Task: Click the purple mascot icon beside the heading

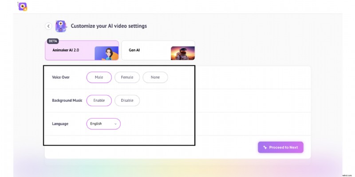Action: pyautogui.click(x=61, y=26)
